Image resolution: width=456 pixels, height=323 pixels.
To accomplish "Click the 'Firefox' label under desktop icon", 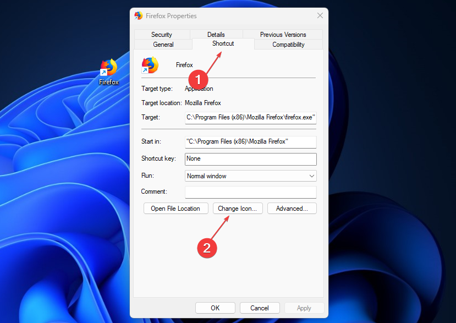I will (109, 82).
